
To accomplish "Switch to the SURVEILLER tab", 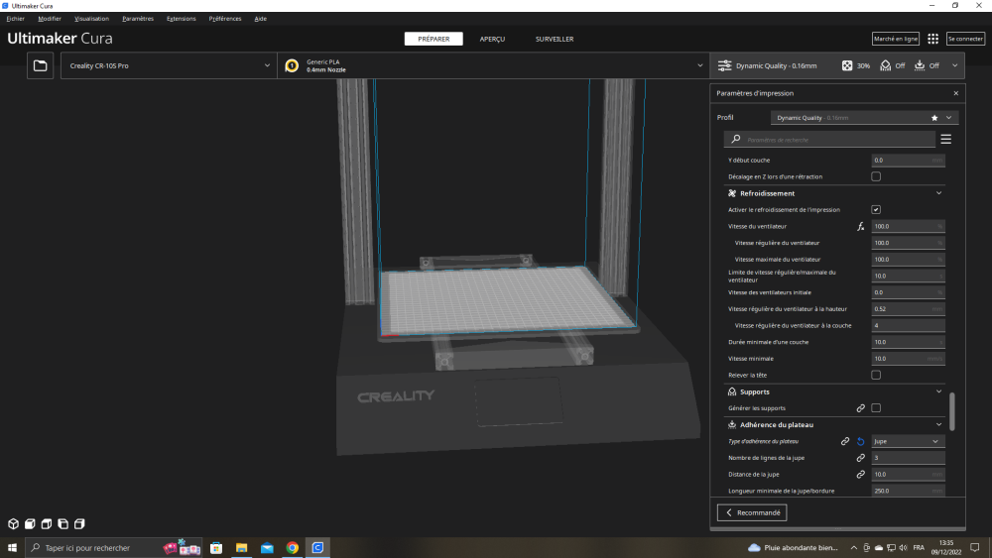I will (555, 40).
